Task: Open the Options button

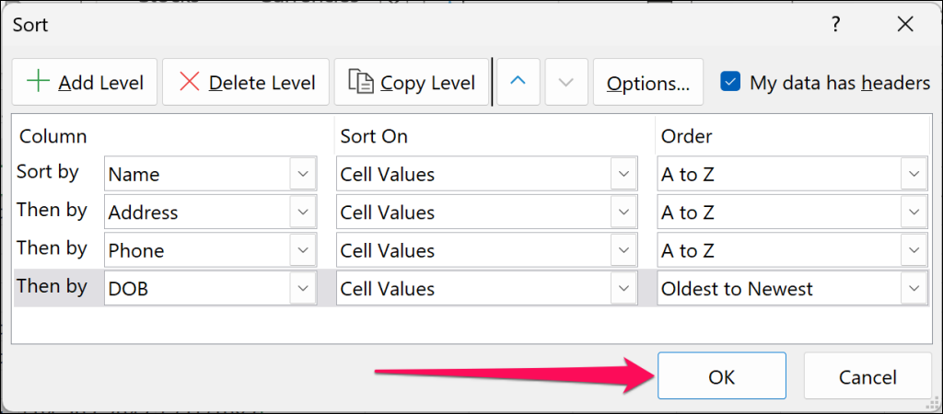Action: [x=648, y=83]
